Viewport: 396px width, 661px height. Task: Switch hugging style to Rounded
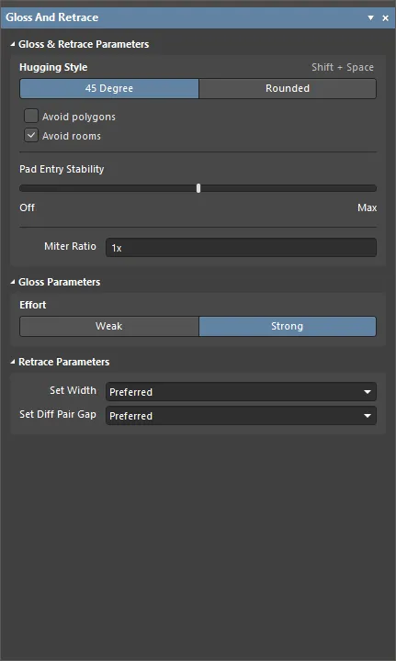(x=288, y=88)
